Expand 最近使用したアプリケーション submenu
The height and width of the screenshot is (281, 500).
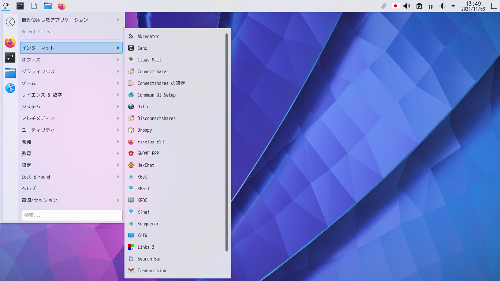(x=71, y=20)
